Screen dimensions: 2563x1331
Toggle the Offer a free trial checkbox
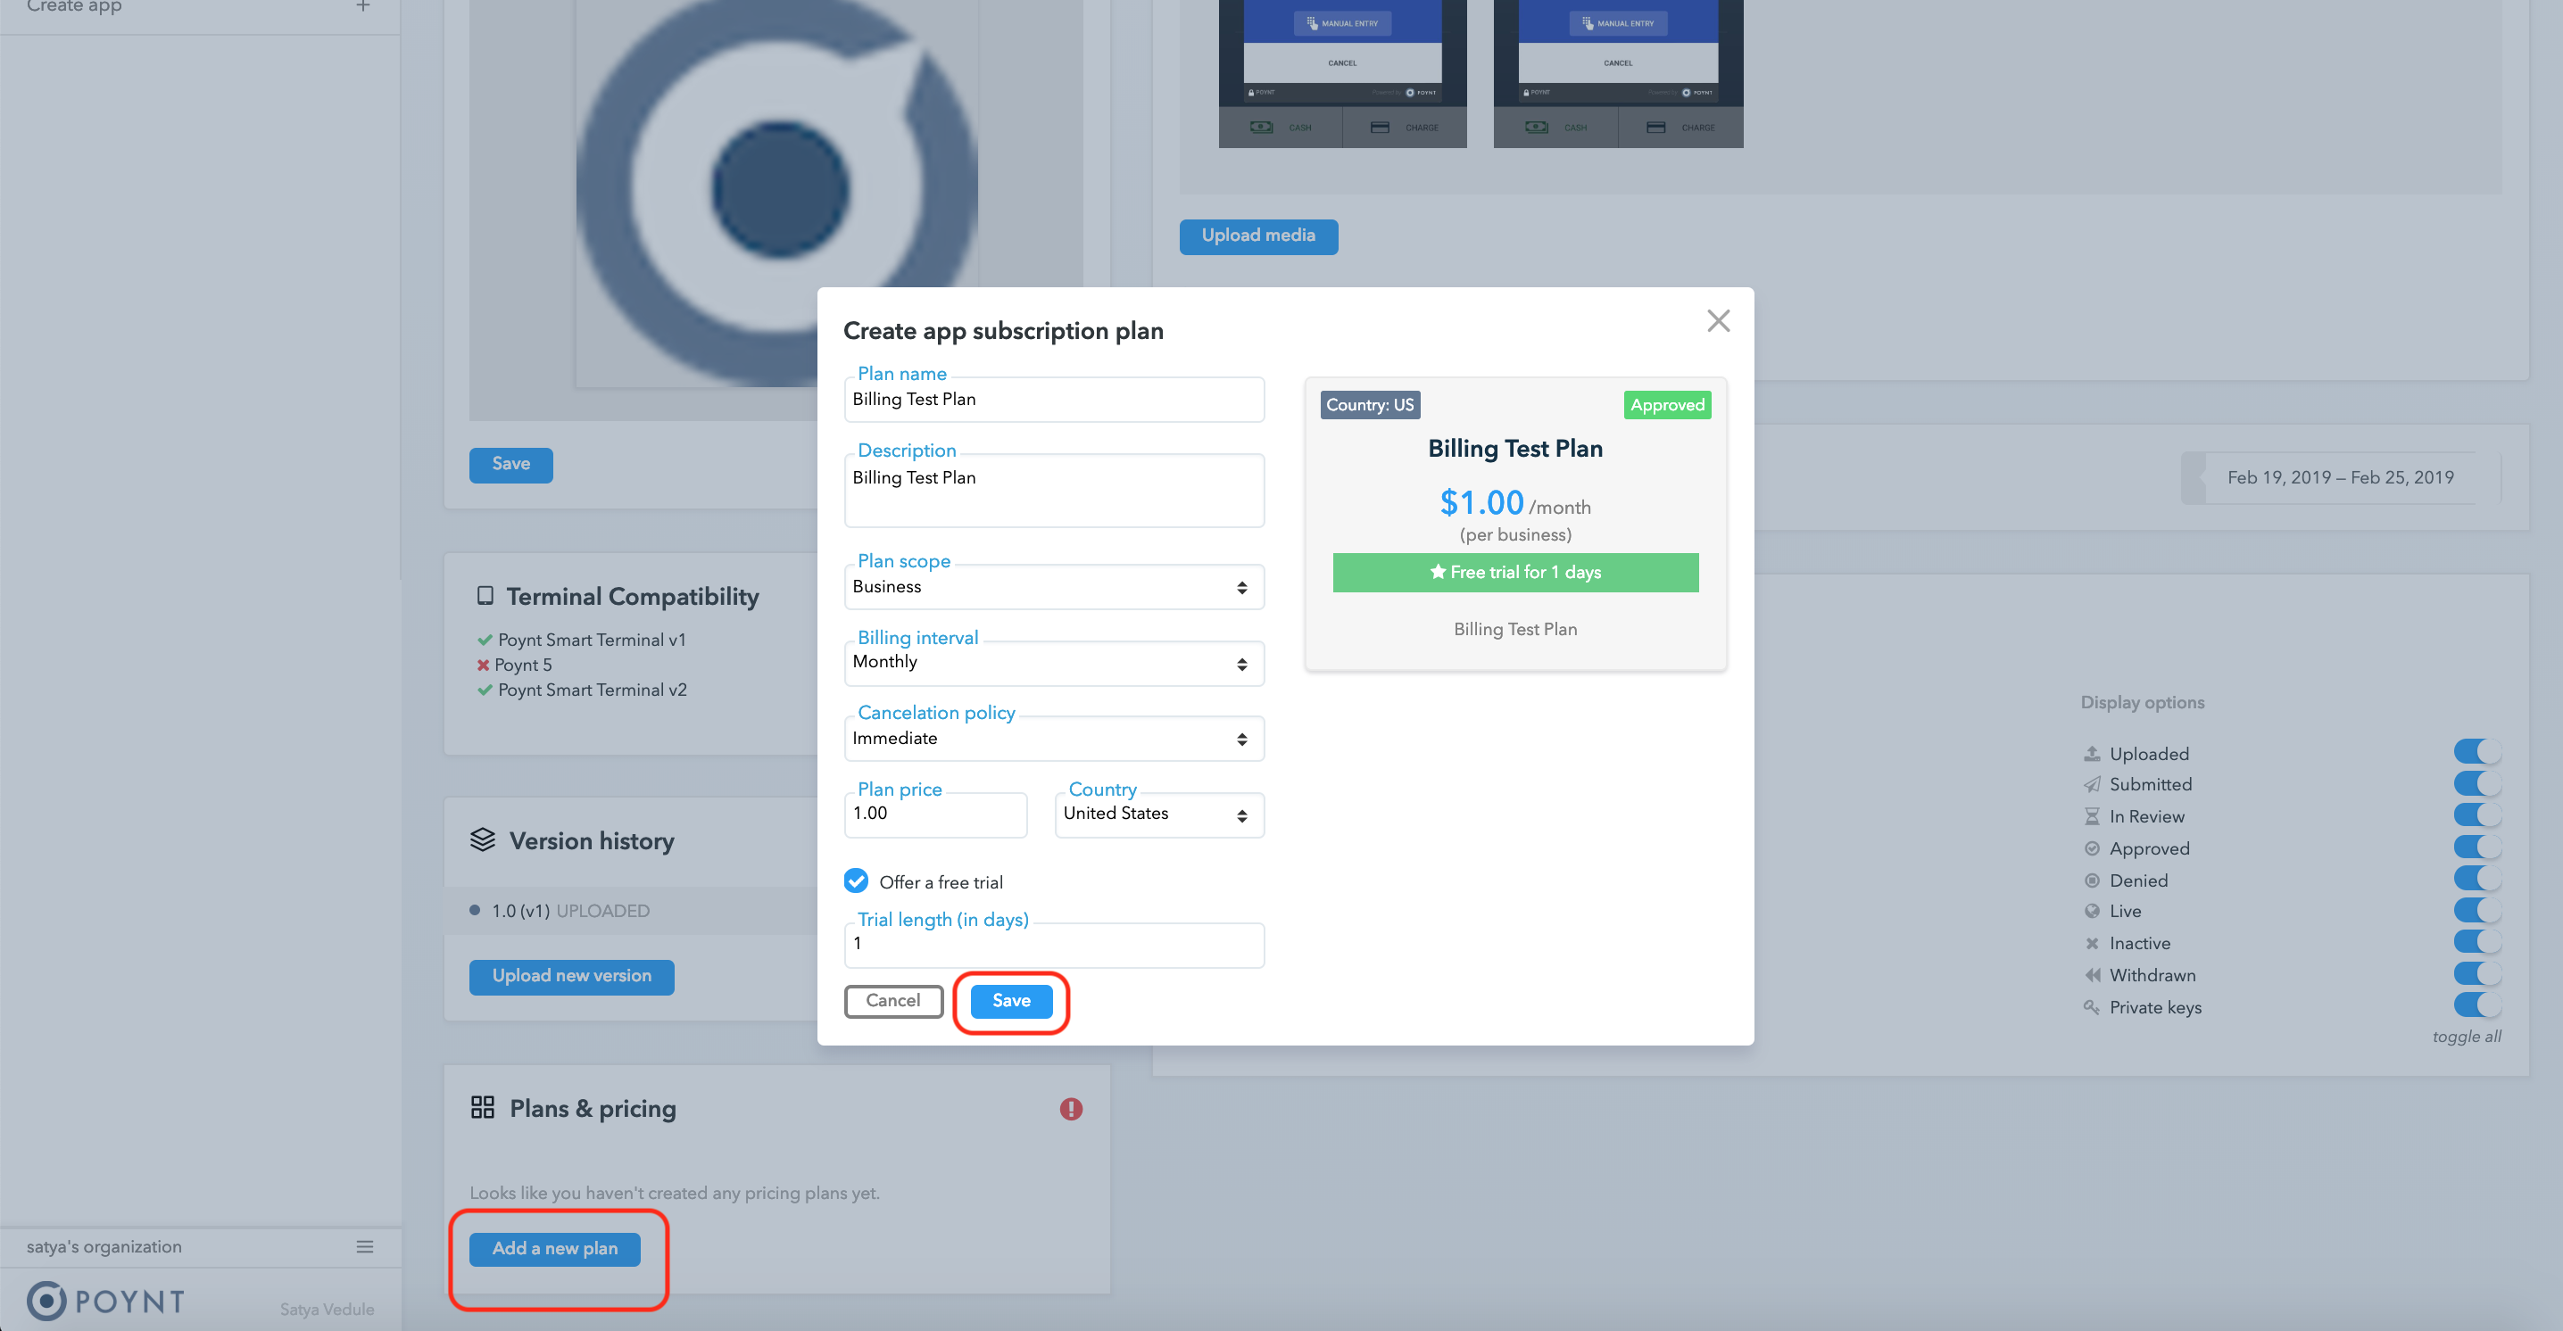(856, 881)
